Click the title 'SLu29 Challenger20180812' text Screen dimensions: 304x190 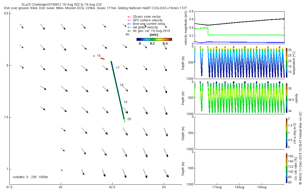pos(41,5)
